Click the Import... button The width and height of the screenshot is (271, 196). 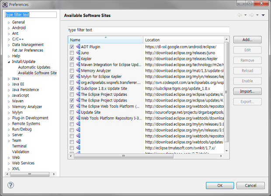247,91
